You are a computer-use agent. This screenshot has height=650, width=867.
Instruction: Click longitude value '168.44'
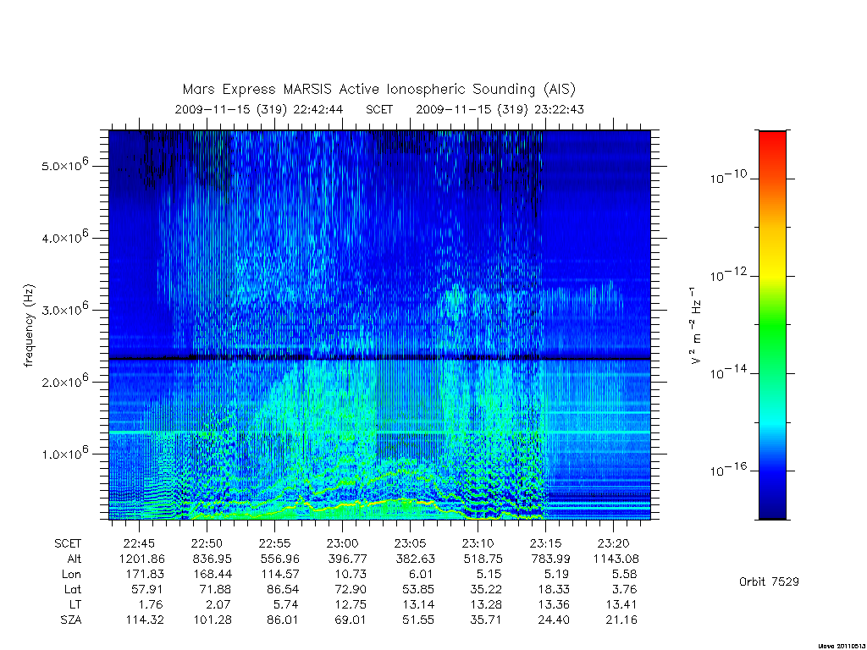click(x=213, y=575)
